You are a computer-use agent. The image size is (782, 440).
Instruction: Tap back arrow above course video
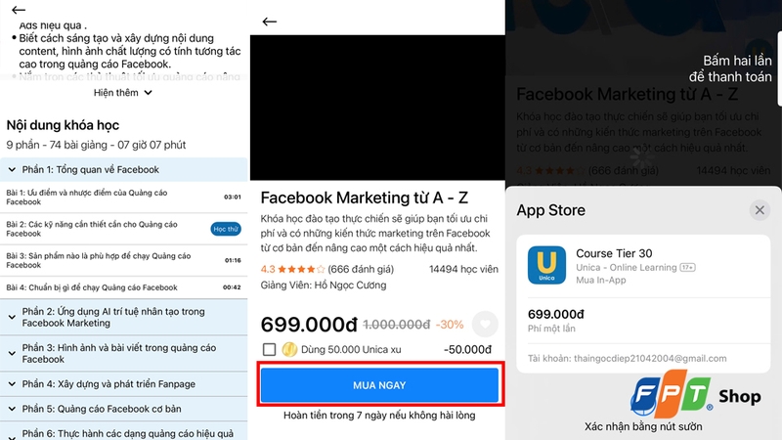(270, 22)
